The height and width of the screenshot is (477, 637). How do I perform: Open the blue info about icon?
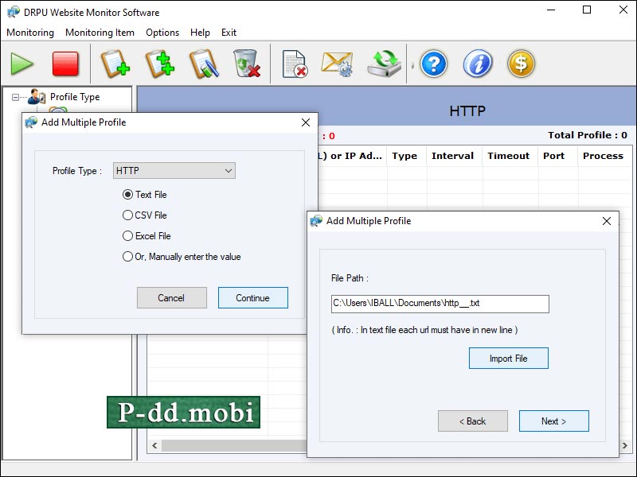point(477,64)
